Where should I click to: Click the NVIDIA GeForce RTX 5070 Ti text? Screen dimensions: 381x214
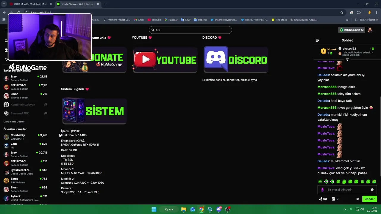(80, 145)
